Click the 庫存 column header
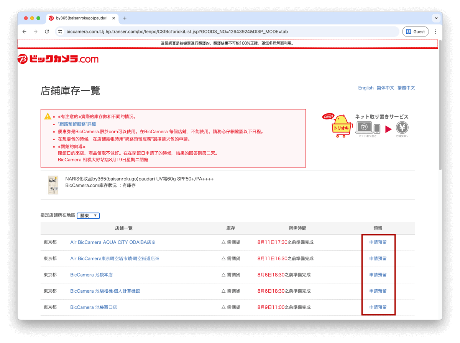460x343 pixels. click(x=231, y=228)
